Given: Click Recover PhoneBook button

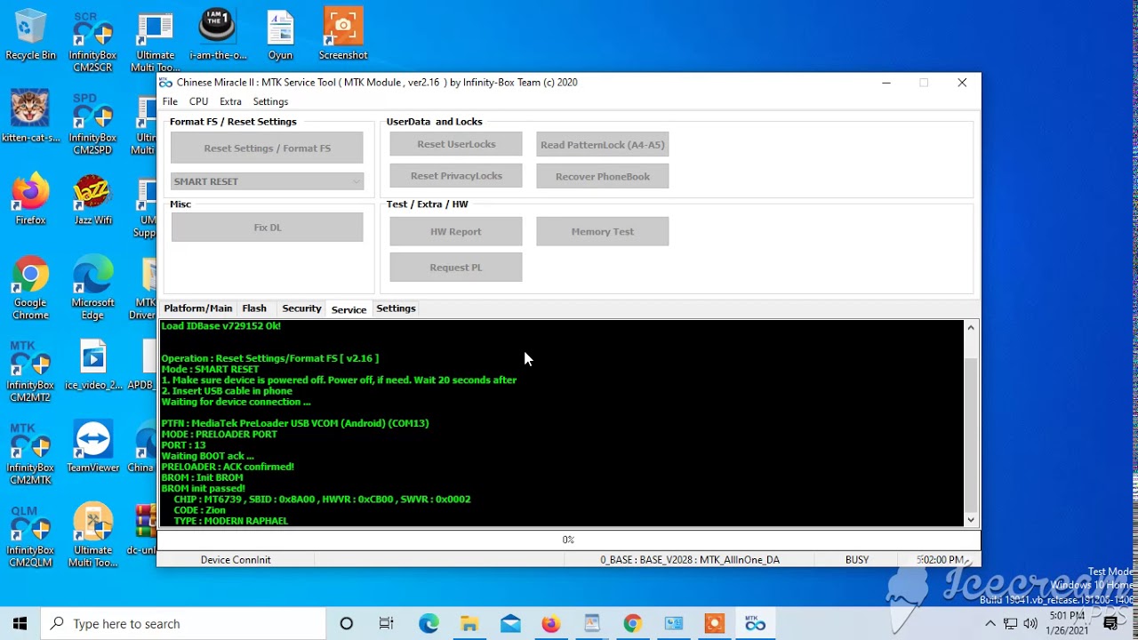Looking at the screenshot, I should point(603,176).
